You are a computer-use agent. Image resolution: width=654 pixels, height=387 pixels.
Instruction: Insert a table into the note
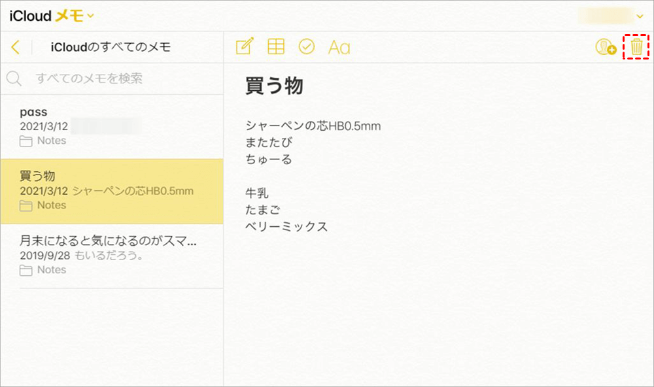(276, 46)
